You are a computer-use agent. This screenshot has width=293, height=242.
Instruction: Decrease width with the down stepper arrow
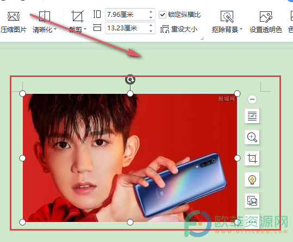[151, 31]
